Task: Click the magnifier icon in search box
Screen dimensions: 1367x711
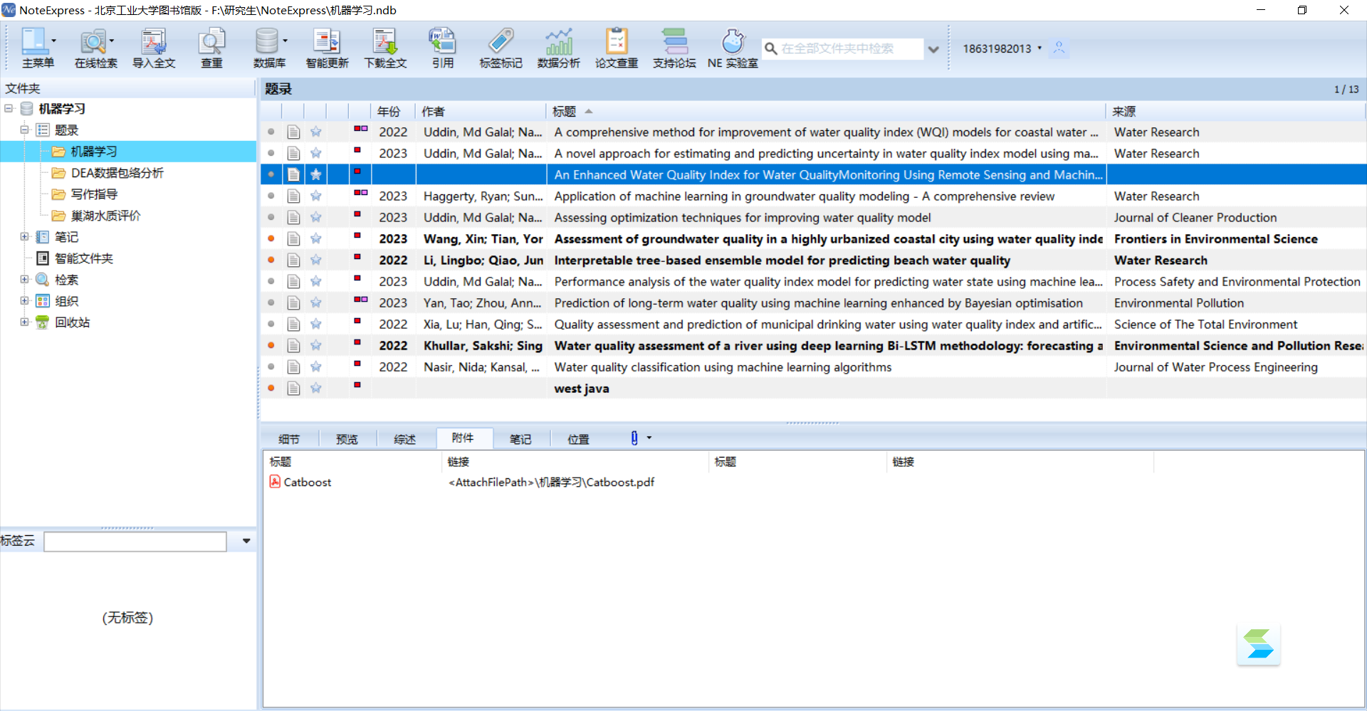Action: pos(770,48)
